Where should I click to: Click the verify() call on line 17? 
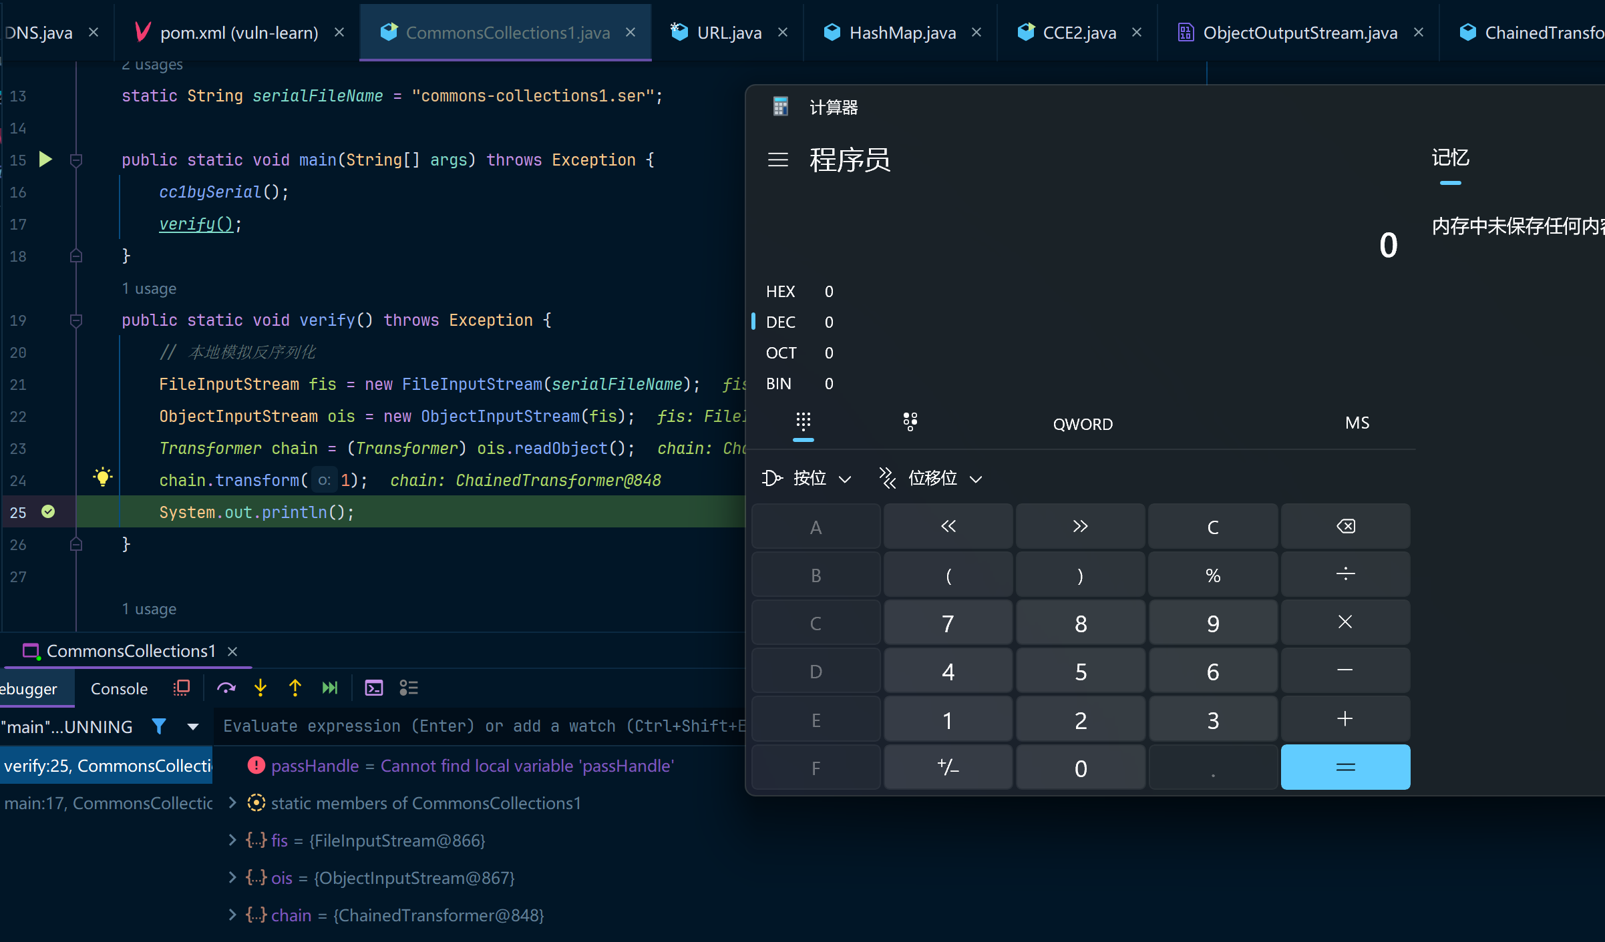tap(196, 224)
